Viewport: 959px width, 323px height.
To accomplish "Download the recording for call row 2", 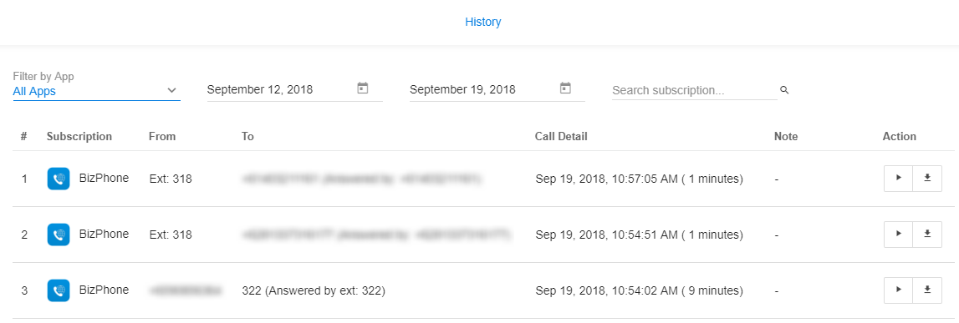I will click(x=927, y=233).
